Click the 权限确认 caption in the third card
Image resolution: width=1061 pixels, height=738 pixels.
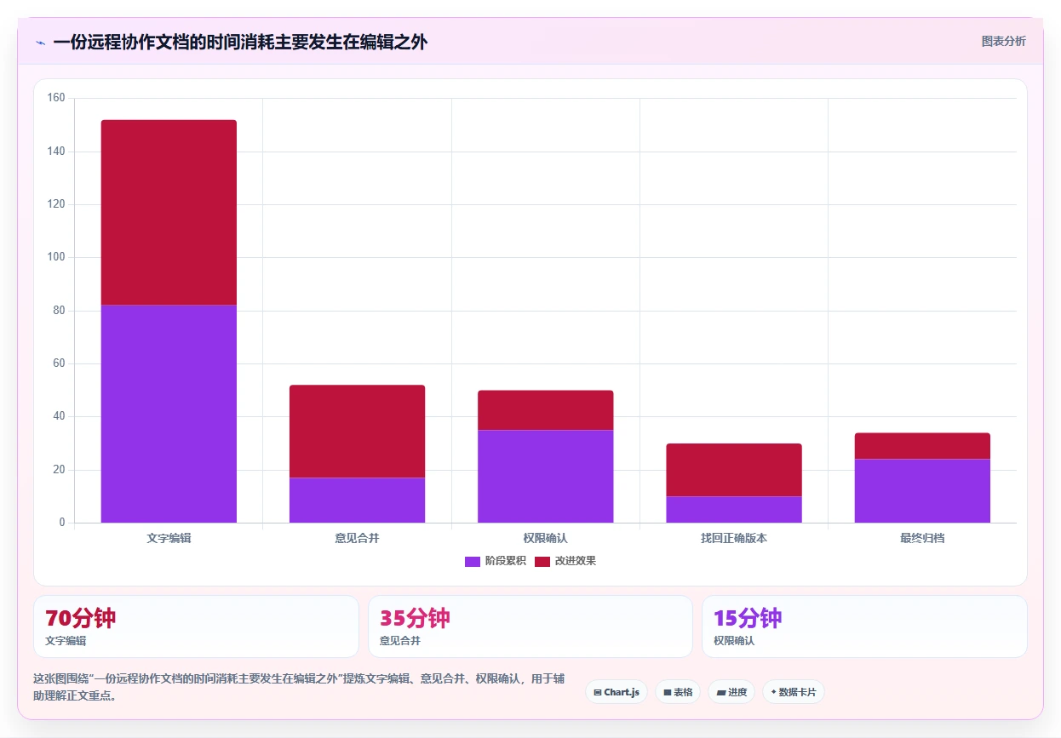[734, 641]
